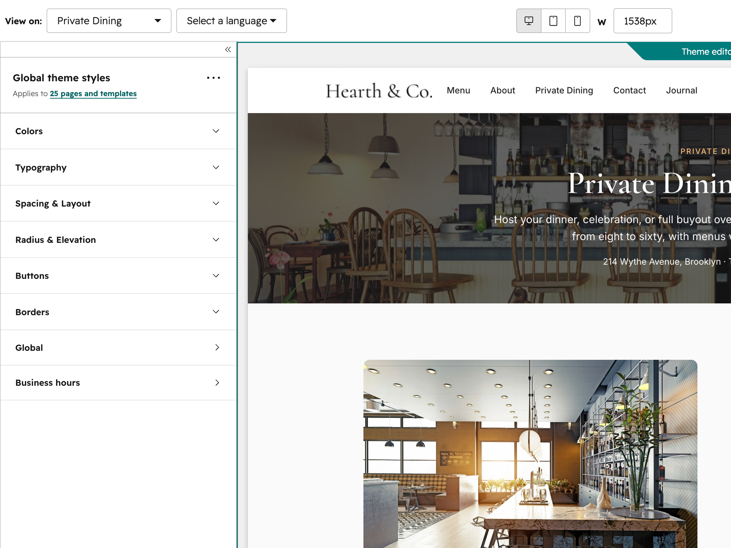
Task: Expand the Buttons section
Action: pos(118,276)
